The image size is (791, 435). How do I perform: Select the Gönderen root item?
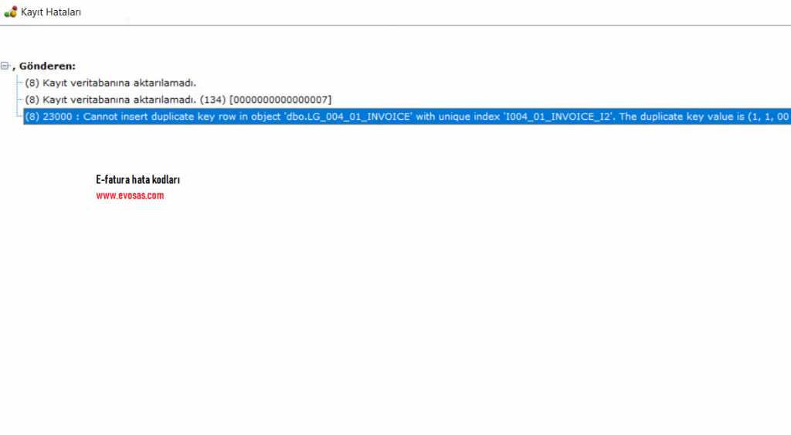44,66
